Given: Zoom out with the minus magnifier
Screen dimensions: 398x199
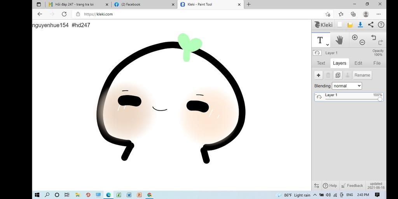Looking at the screenshot, I should point(362,43).
